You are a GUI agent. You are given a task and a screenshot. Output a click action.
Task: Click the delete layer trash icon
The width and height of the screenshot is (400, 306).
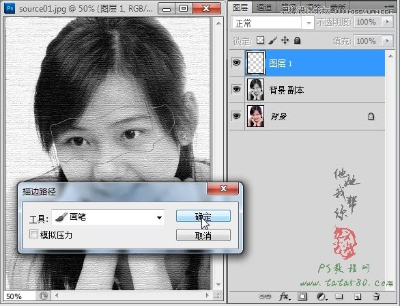[x=376, y=296]
